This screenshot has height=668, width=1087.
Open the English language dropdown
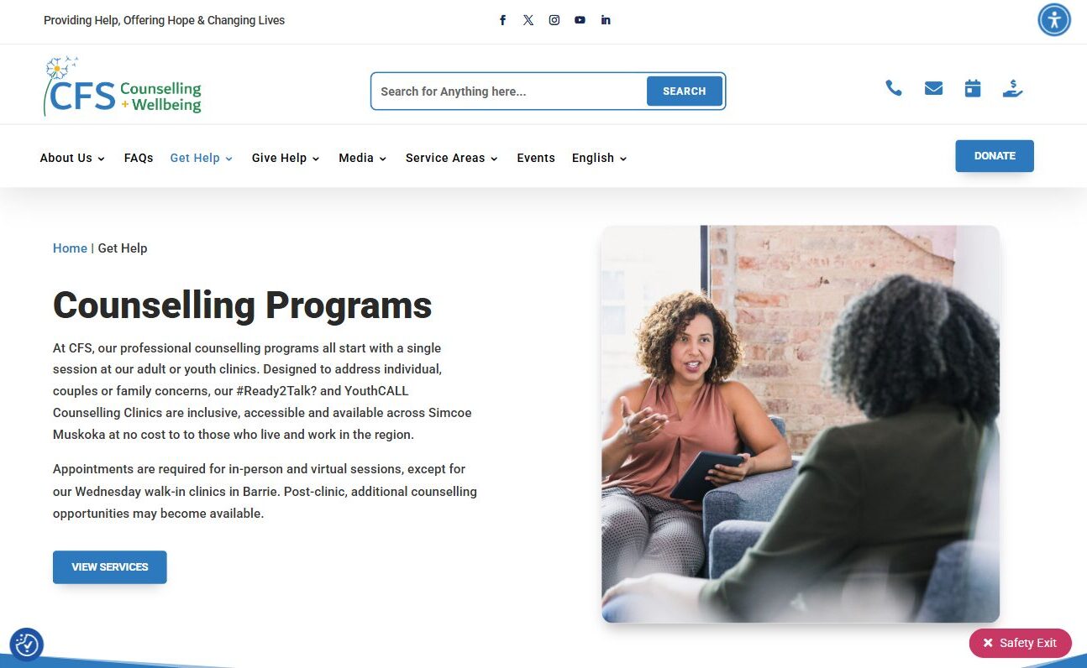pyautogui.click(x=600, y=158)
